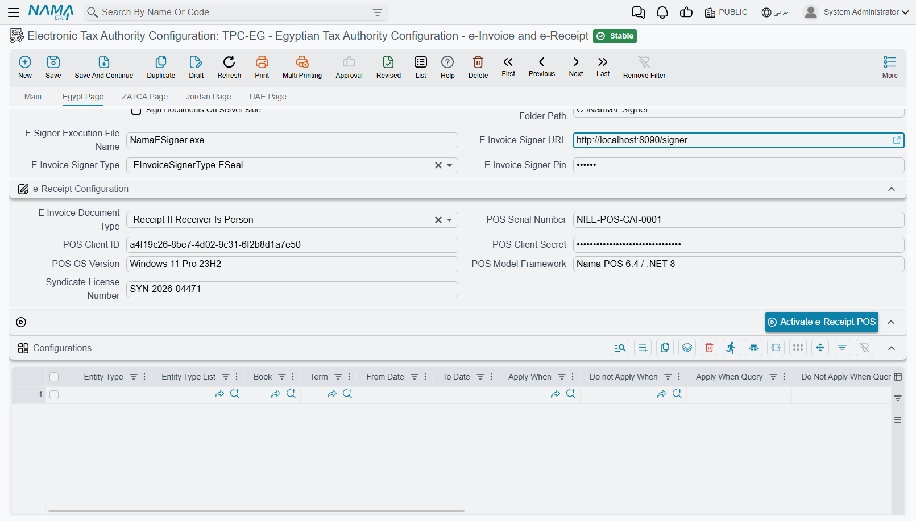Open the To Date column menu
Image resolution: width=916 pixels, height=521 pixels.
coord(491,377)
